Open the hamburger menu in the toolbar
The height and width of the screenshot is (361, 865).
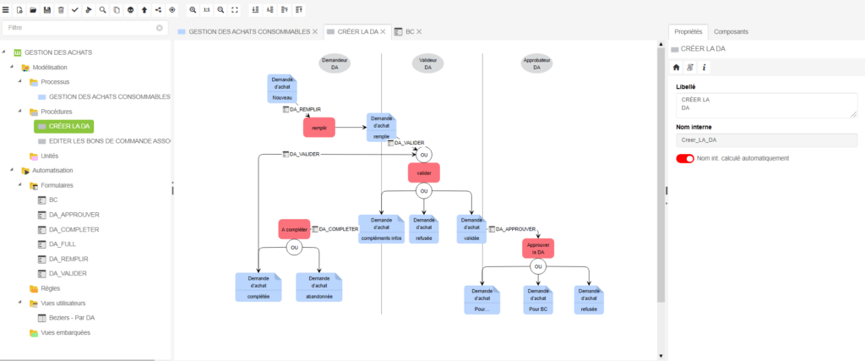[x=6, y=9]
